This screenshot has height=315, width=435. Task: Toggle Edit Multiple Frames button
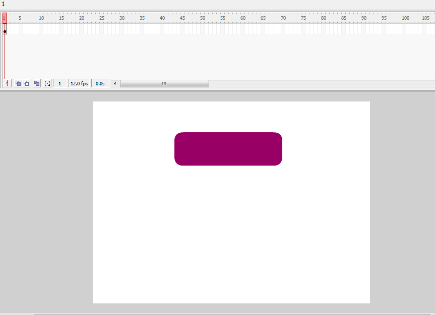click(x=37, y=83)
